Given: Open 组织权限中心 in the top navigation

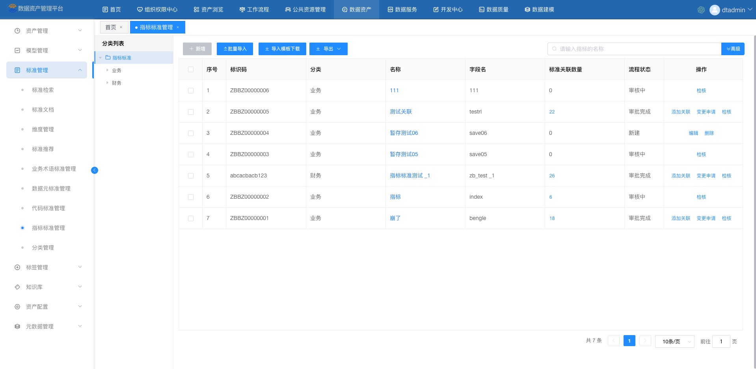Looking at the screenshot, I should pos(157,9).
